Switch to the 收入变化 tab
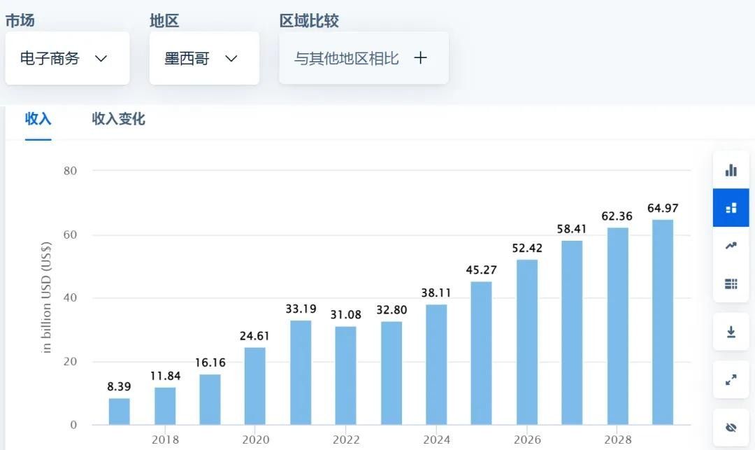755x450 pixels. [x=117, y=119]
